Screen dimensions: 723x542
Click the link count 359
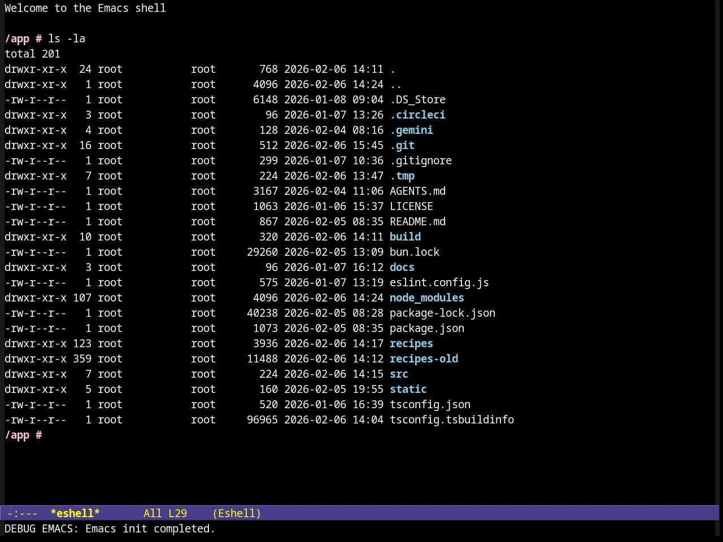point(82,359)
